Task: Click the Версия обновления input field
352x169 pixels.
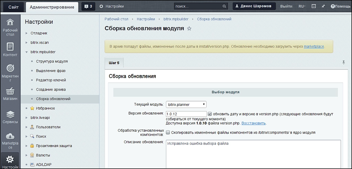Action: (x=186, y=114)
